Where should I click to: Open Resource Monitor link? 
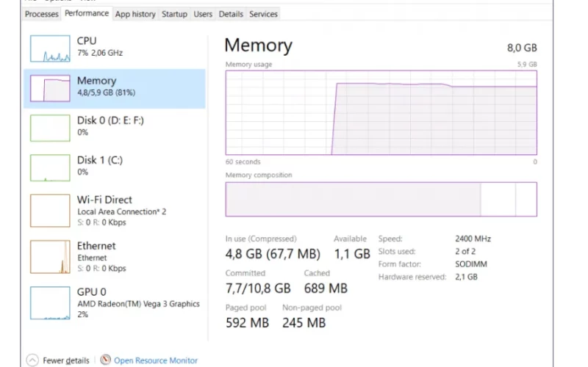(156, 360)
